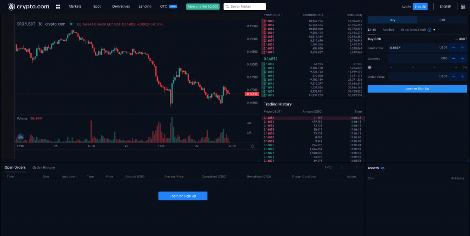This screenshot has width=470, height=236.
Task: Click the Average Price column header
Action: (174, 176)
